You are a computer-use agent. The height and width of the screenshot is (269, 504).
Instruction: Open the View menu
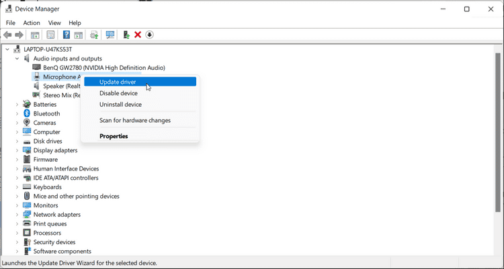pyautogui.click(x=54, y=23)
